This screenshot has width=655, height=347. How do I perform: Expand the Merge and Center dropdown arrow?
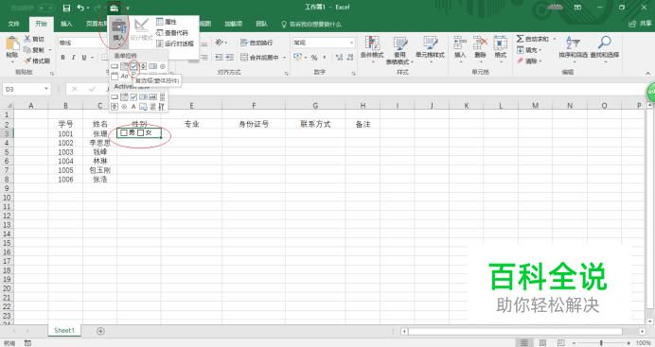(285, 57)
